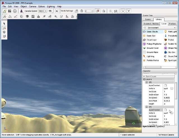The image size is (179, 138).
Task: Enable layerEnabled checkbox for layer [0]
Action: 165,85
